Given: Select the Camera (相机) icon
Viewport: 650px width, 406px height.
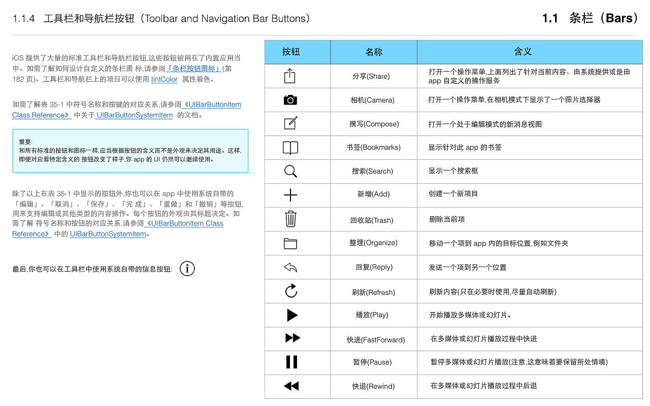Looking at the screenshot, I should pyautogui.click(x=289, y=99).
